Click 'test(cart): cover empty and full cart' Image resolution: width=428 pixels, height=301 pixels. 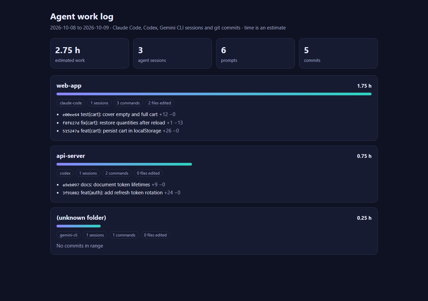(119, 114)
